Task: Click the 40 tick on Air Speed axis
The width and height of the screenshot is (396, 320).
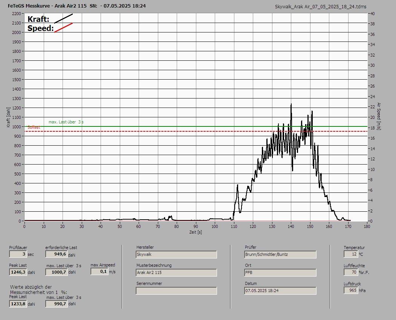Action: click(x=373, y=14)
